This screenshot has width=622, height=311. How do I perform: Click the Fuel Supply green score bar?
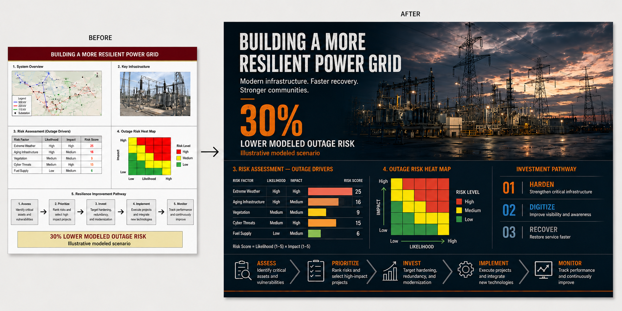click(315, 234)
